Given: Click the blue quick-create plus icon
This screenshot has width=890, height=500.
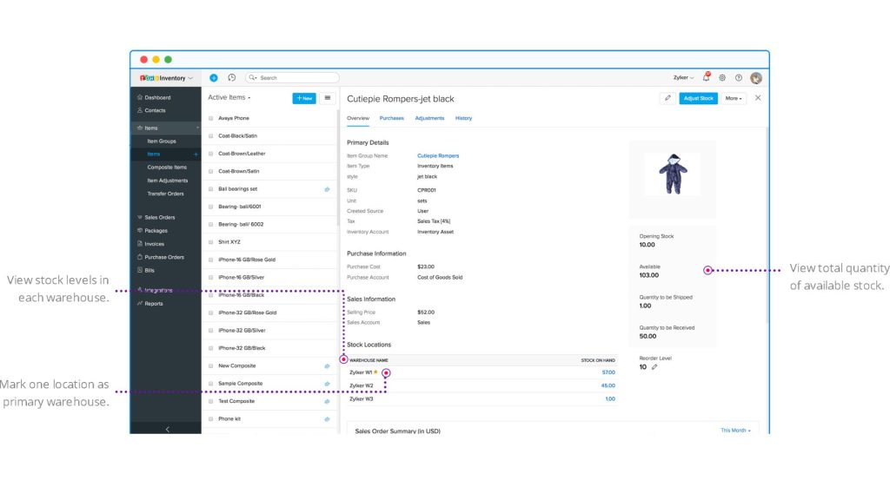Looking at the screenshot, I should (214, 77).
